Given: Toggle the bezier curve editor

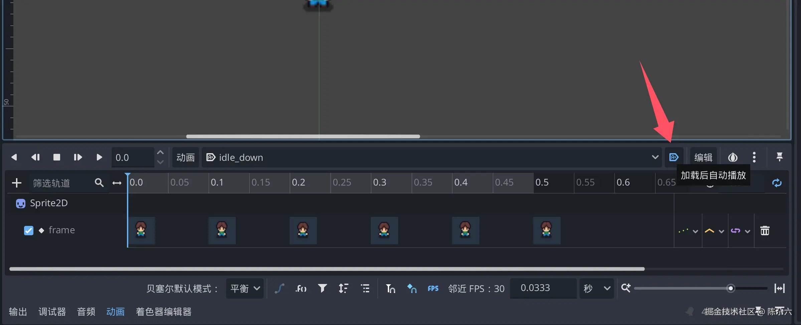Looking at the screenshot, I should tap(280, 288).
